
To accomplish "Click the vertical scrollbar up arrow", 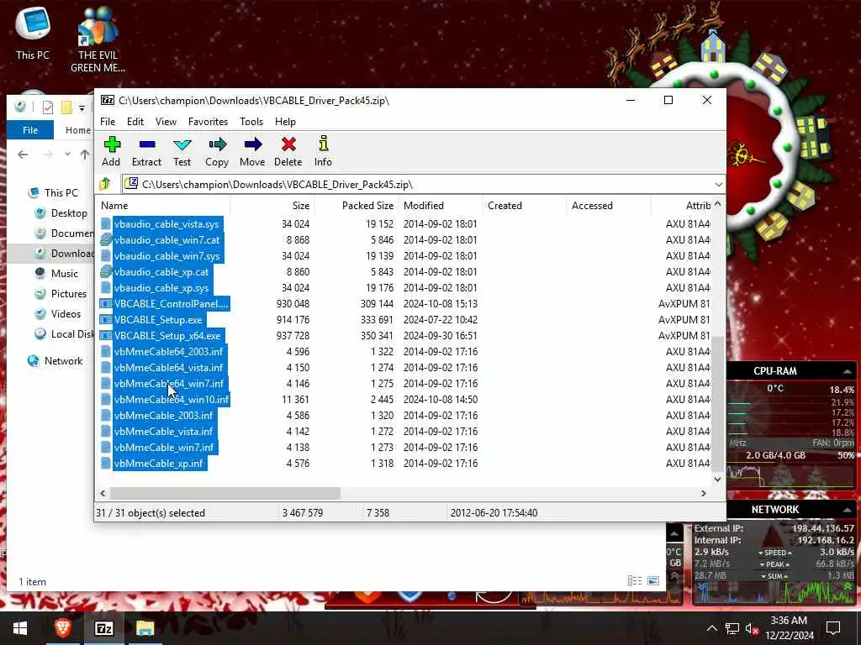I will point(717,205).
